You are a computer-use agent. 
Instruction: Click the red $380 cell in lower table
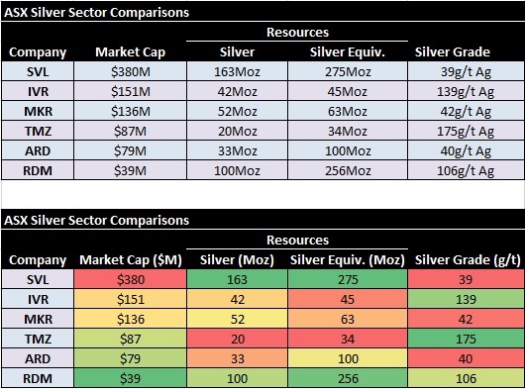pos(130,279)
